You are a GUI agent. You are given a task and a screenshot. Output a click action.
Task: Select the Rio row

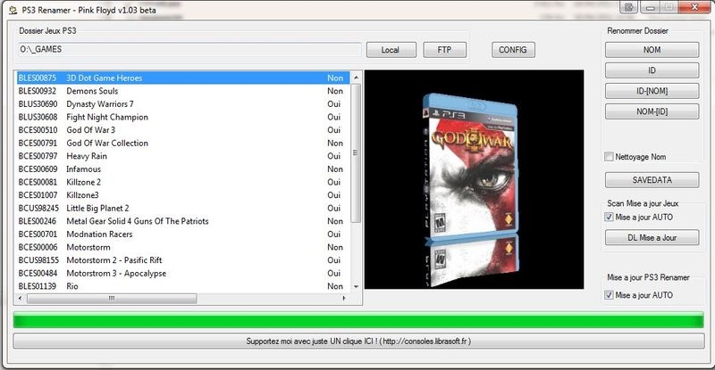[x=183, y=286]
